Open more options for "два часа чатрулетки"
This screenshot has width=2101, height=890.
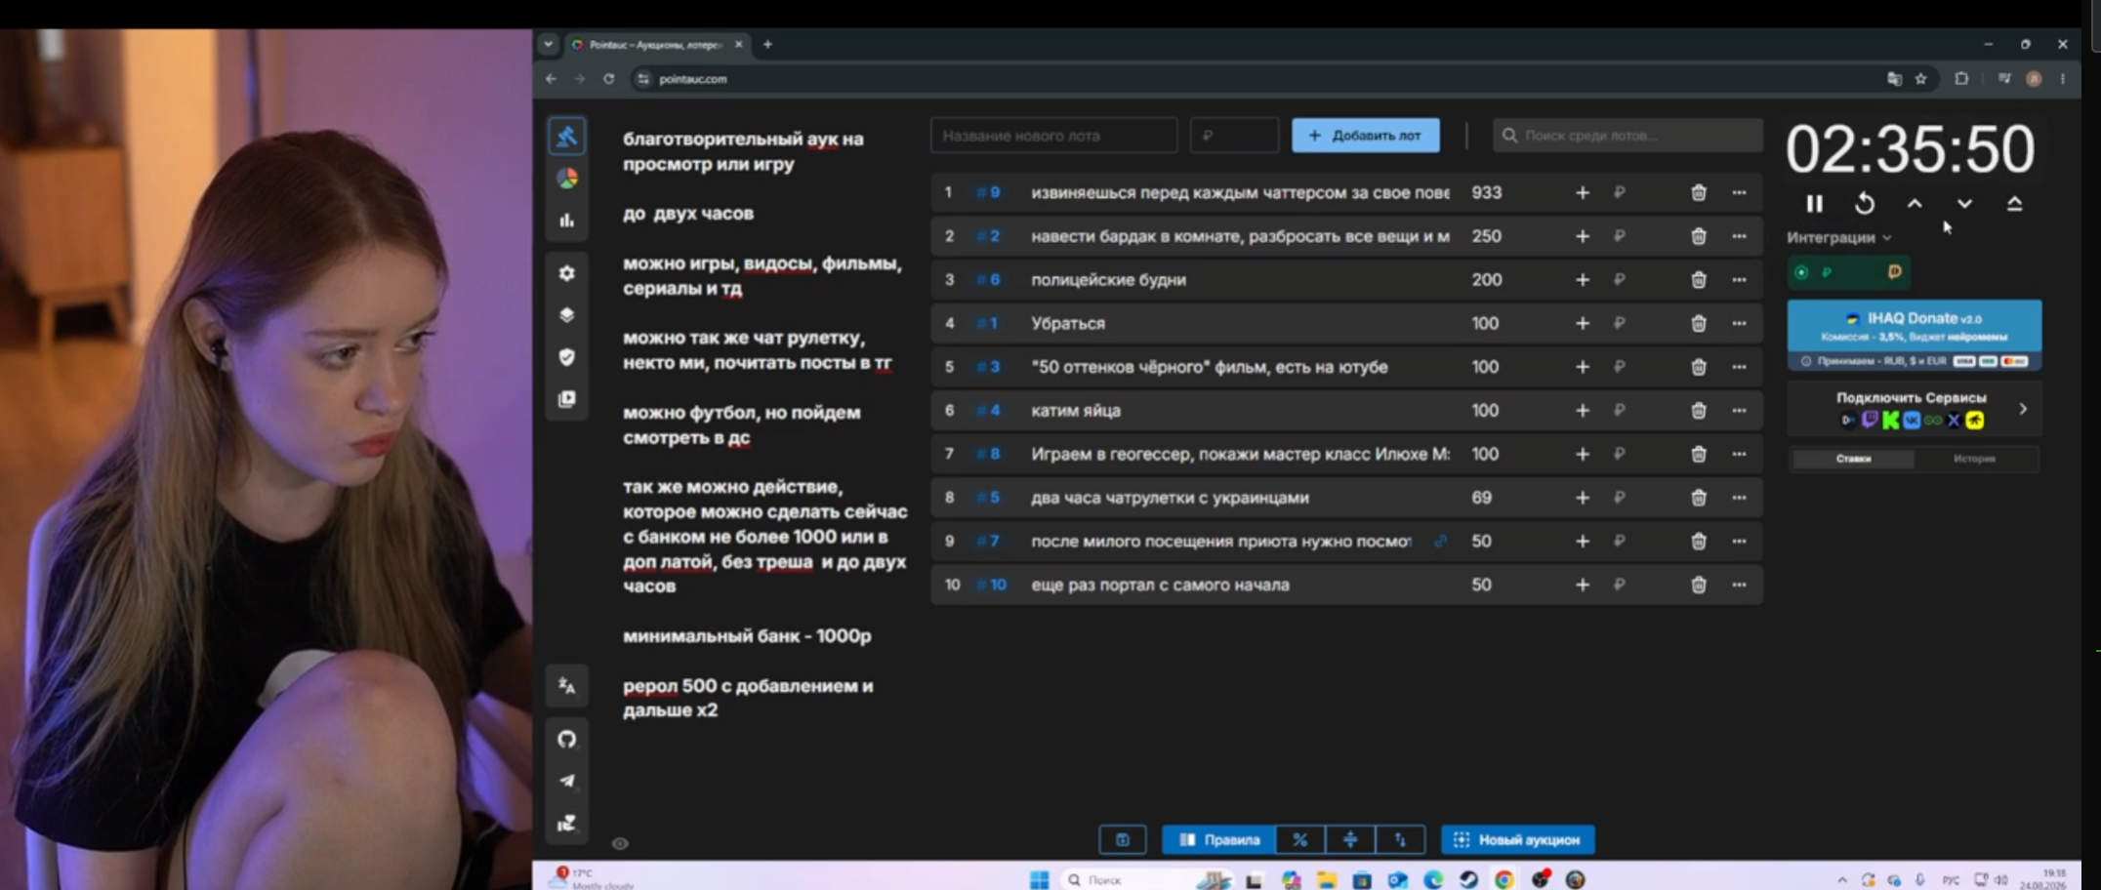click(1740, 498)
